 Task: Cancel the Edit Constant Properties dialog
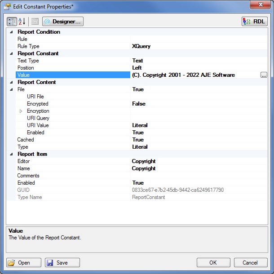click(x=250, y=263)
